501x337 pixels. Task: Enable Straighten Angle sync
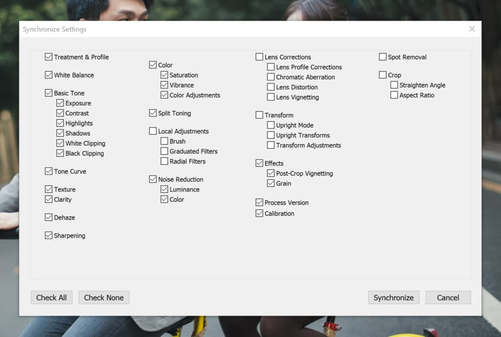click(x=394, y=85)
